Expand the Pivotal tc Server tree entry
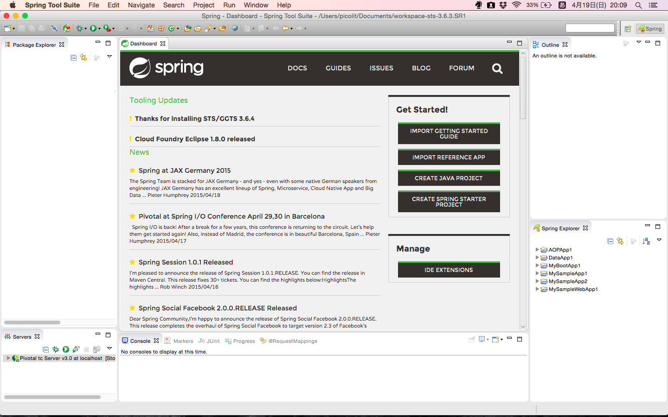The height and width of the screenshot is (417, 668). pos(8,358)
